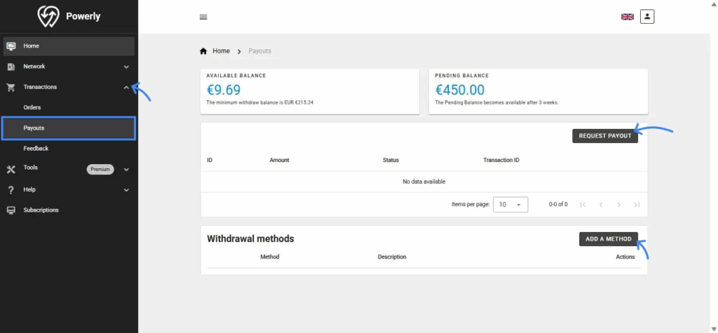Click the UK flag language icon
Viewport: 718px width, 333px height.
627,17
